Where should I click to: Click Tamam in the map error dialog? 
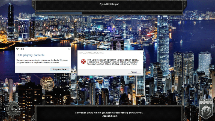134,72
